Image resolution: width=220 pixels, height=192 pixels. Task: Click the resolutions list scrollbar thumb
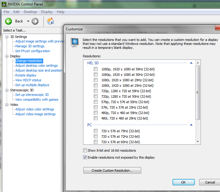point(198,93)
